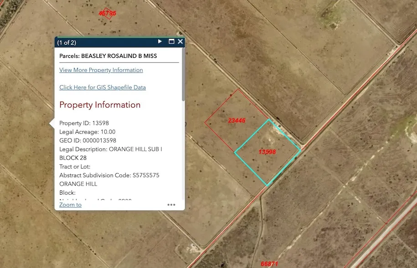Click the Property ID: 13598 line
417x268 pixels.
84,123
